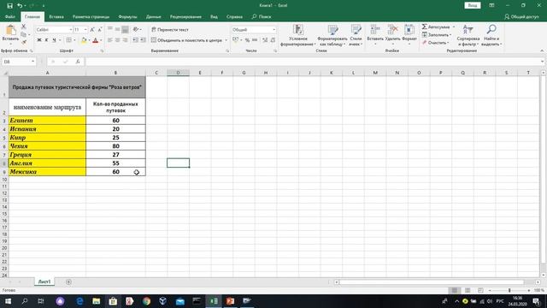Click inside the formula bar field
The image size is (547, 308).
(313, 62)
